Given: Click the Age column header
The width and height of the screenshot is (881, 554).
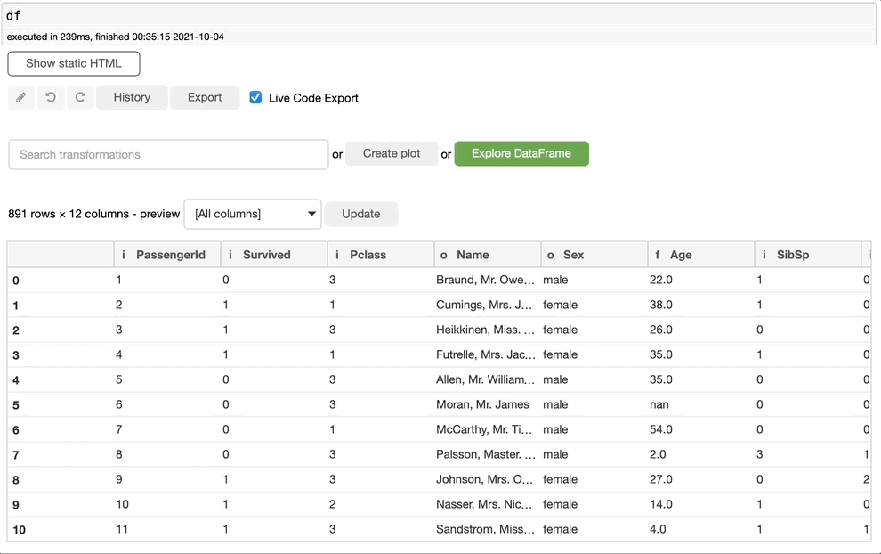Looking at the screenshot, I should (x=681, y=255).
